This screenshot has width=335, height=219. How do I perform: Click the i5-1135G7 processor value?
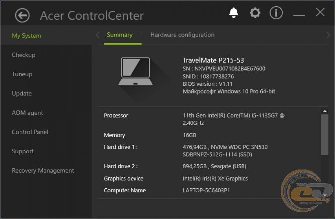click(x=234, y=119)
